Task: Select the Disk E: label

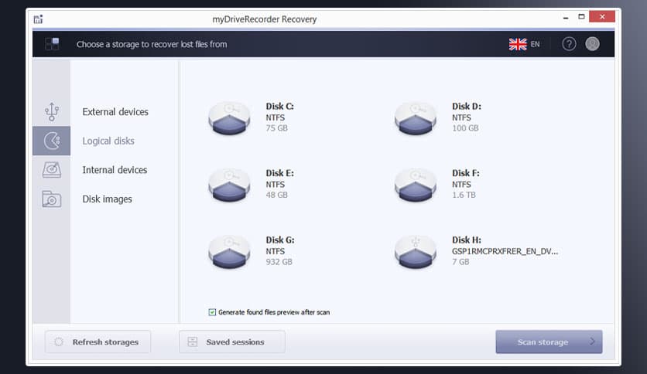Action: (279, 173)
